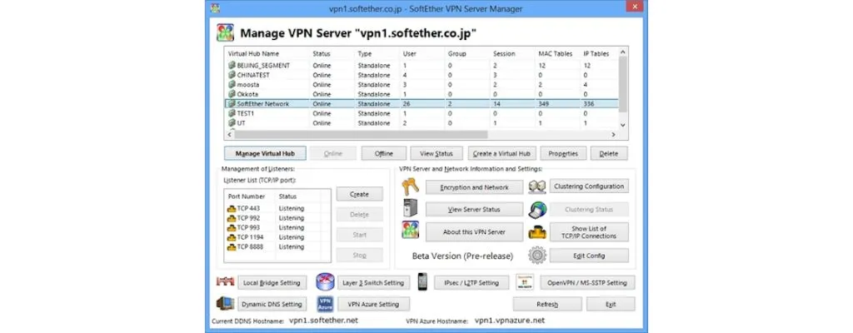Delete the selected virtual hub
Screen dimensions: 853x333
click(x=609, y=153)
